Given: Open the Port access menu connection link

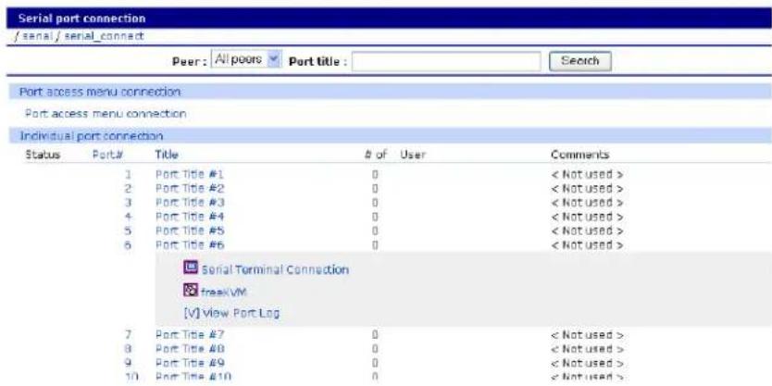Looking at the screenshot, I should (106, 114).
